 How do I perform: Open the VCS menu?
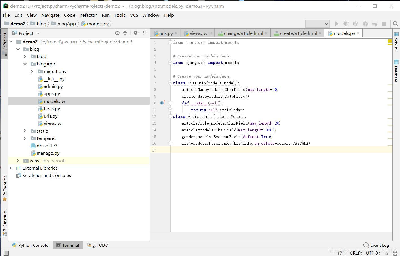(134, 15)
